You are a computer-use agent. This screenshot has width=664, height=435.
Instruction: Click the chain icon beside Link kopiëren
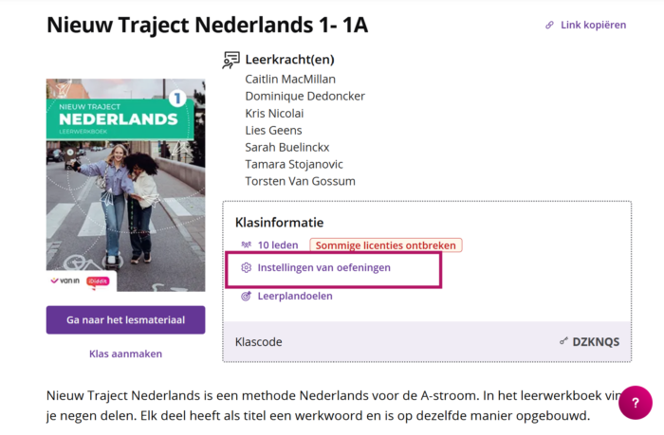coord(550,25)
